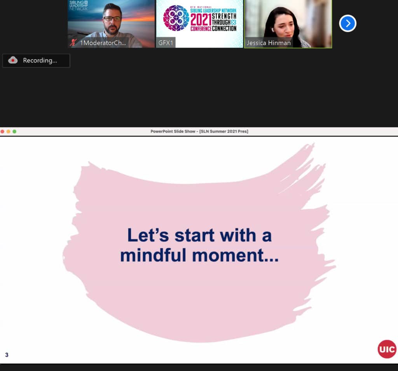Click the PowerPoint Slide Show title bar
The width and height of the screenshot is (398, 371).
coord(199,131)
